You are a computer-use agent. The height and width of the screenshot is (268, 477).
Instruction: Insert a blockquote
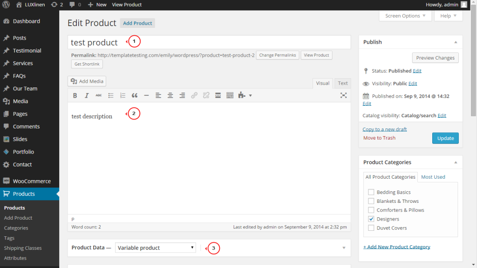[x=135, y=95]
